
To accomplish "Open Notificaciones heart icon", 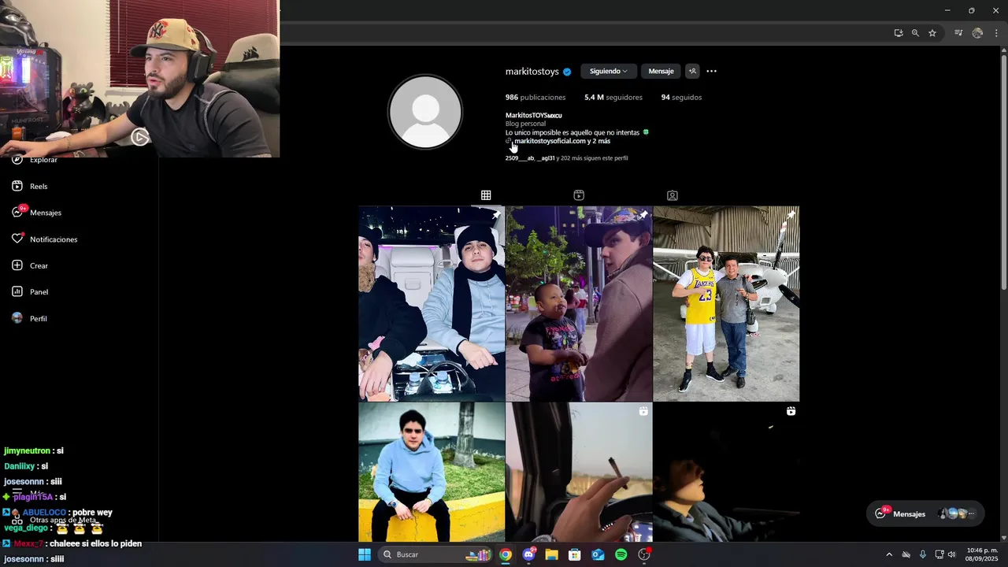I will click(44, 239).
